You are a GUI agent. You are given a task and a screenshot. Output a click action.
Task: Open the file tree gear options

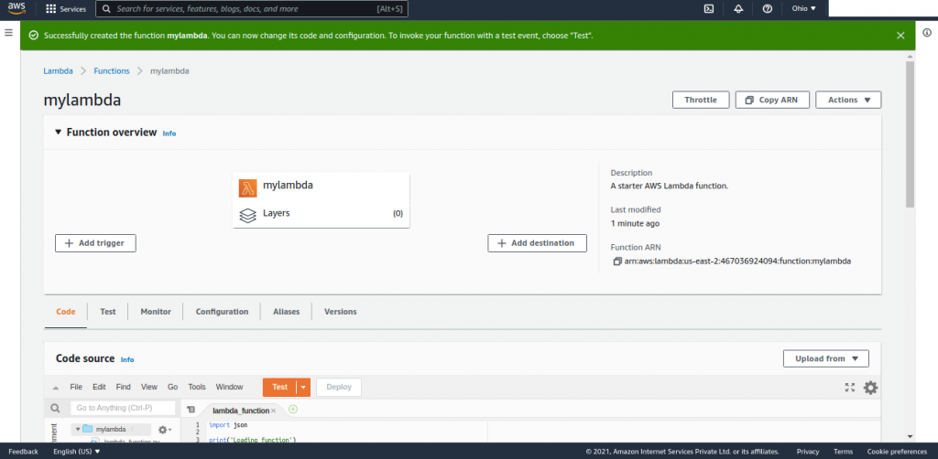click(x=164, y=429)
